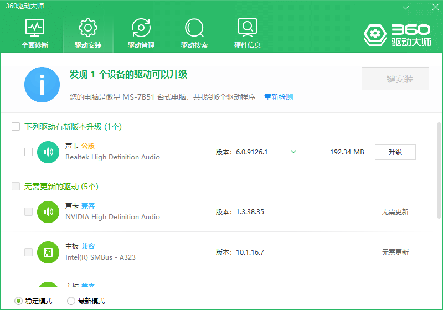The width and height of the screenshot is (443, 310).
Task: Open 驱动搜索 search icon
Action: [194, 28]
